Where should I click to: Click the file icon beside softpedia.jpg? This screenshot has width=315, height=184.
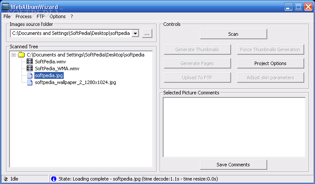coord(30,75)
